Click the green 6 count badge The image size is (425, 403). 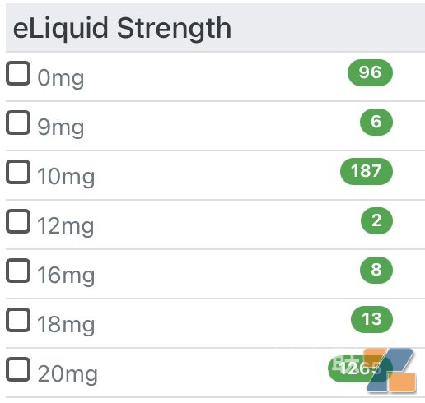click(x=376, y=122)
